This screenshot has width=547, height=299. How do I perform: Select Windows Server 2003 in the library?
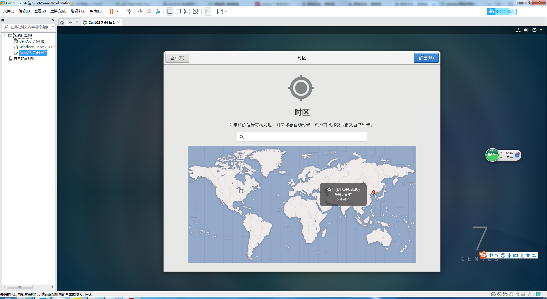click(x=37, y=47)
